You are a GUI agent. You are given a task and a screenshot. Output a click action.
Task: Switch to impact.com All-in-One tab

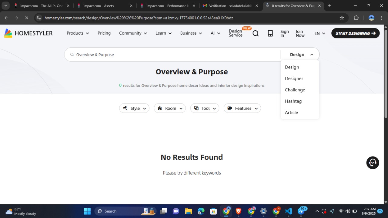(x=42, y=5)
